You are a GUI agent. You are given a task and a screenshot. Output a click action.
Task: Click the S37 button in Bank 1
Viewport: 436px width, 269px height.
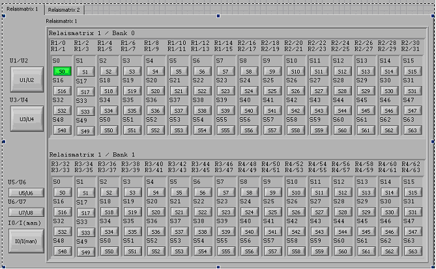click(179, 232)
